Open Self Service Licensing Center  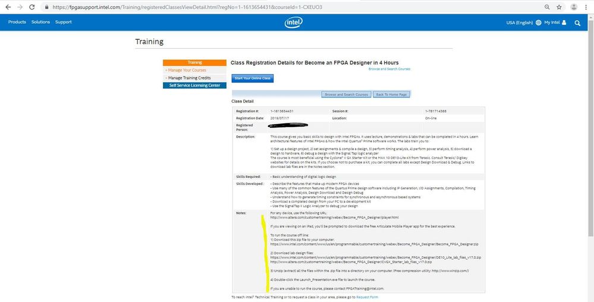[x=194, y=85]
